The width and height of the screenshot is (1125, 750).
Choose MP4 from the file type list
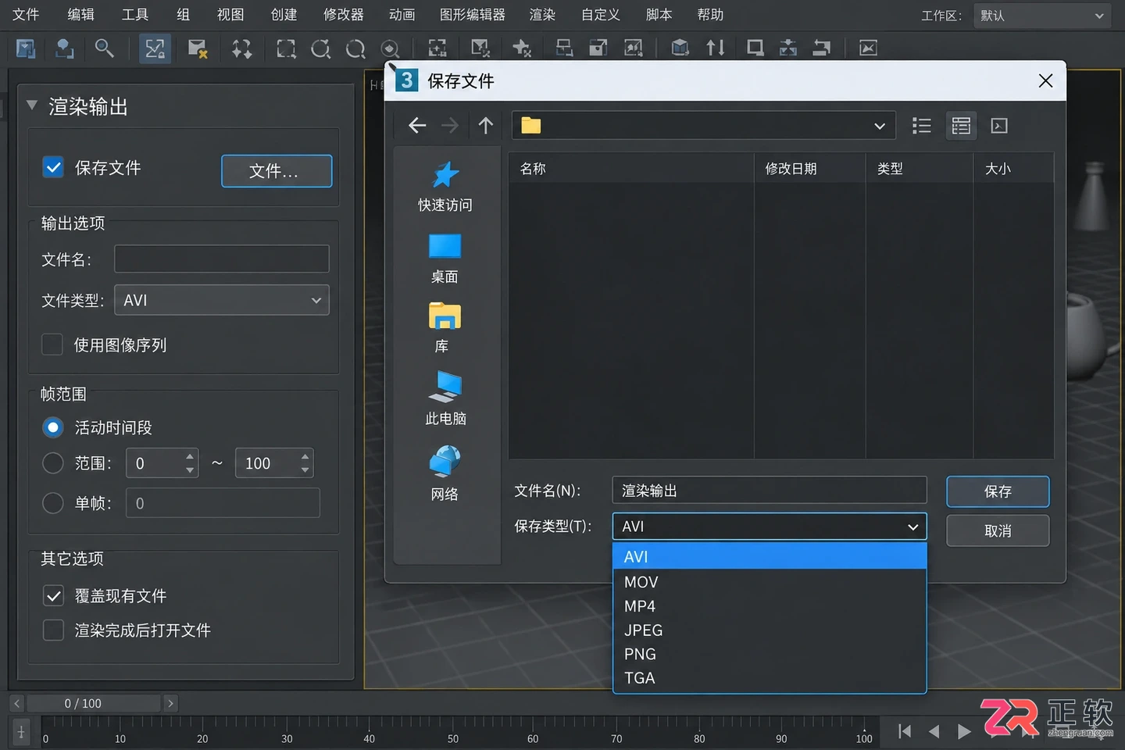[770, 606]
